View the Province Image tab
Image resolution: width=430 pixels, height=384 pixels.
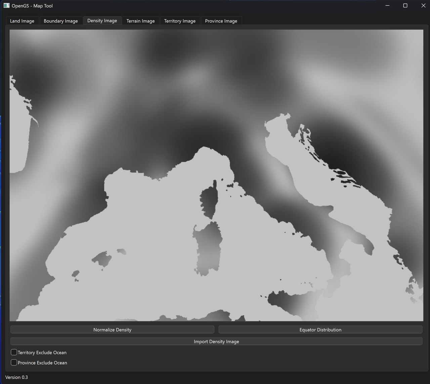pos(221,21)
